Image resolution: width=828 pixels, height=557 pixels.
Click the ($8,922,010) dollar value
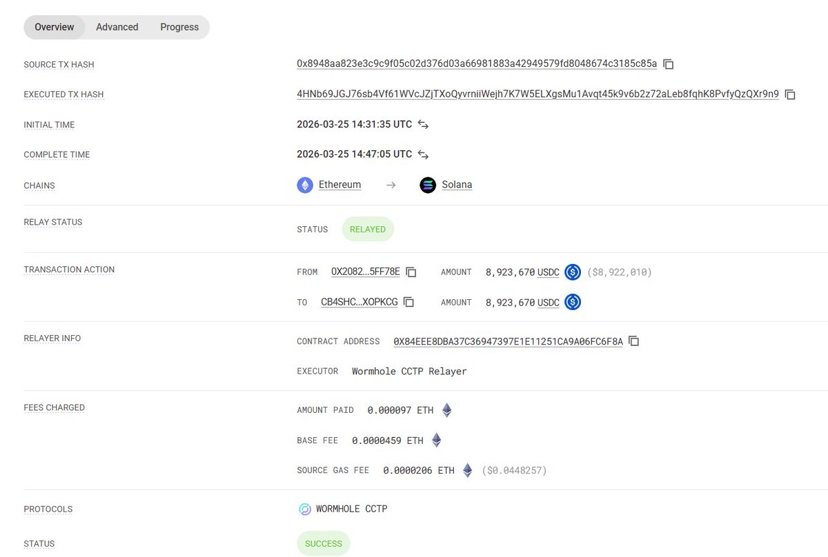(x=620, y=272)
